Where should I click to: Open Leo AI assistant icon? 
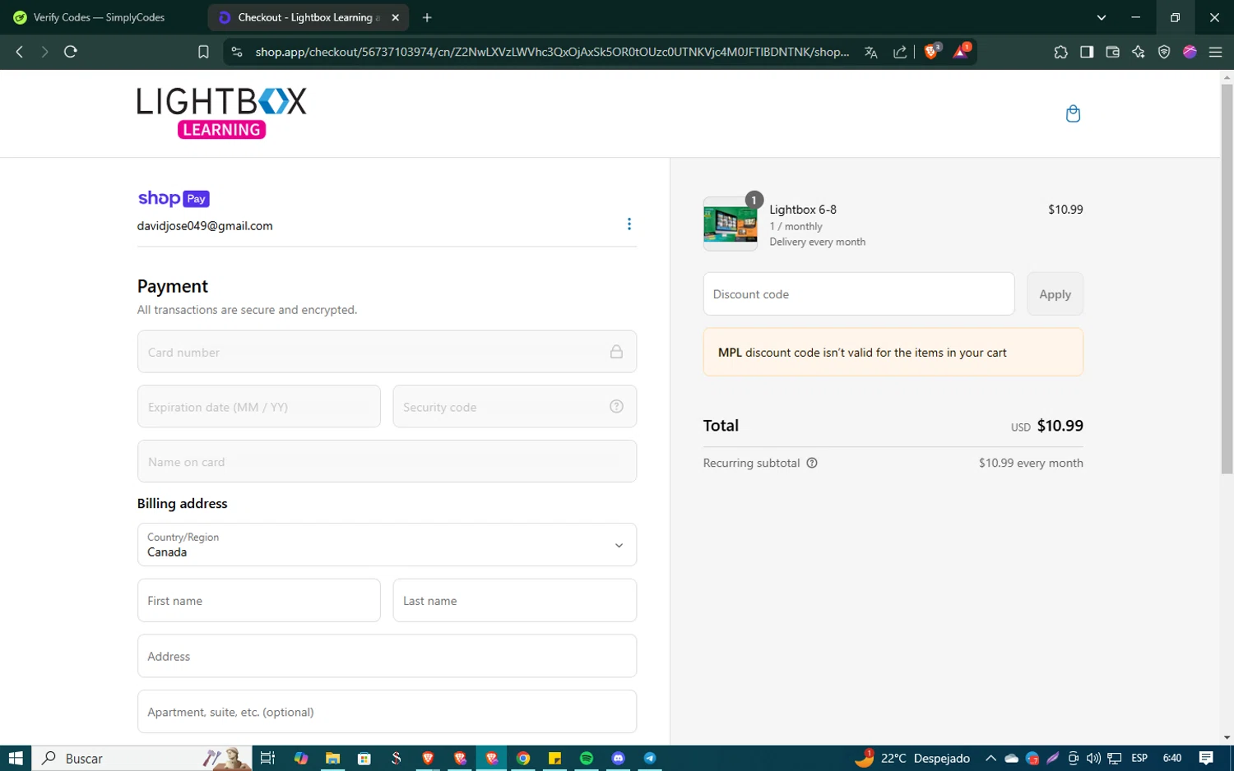[1139, 52]
